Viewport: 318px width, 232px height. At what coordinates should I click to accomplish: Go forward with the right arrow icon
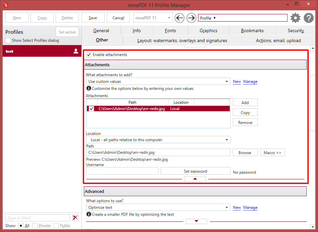[x=191, y=18]
